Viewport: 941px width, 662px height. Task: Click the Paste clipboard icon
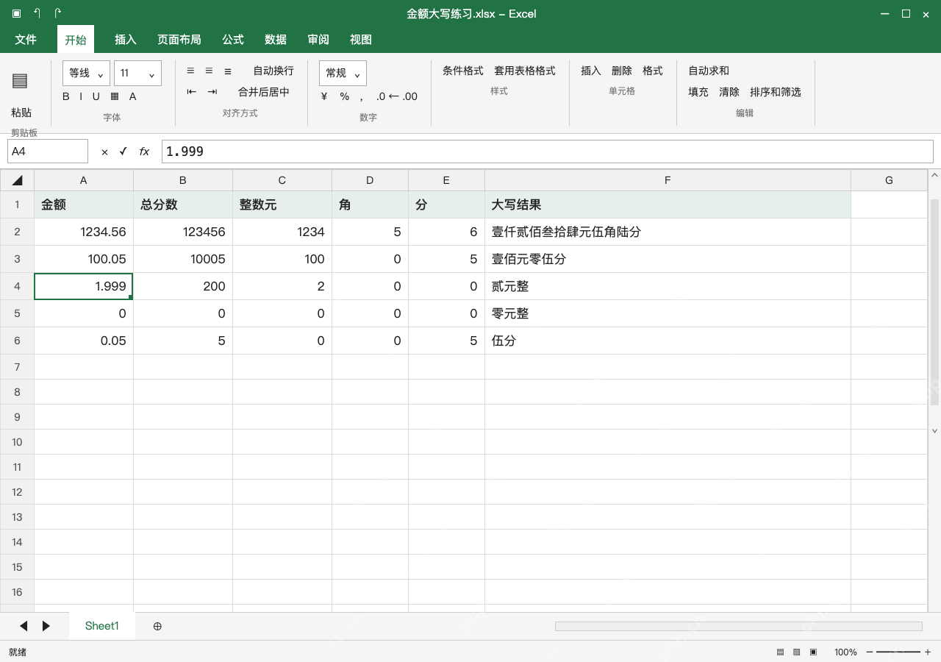[x=20, y=81]
